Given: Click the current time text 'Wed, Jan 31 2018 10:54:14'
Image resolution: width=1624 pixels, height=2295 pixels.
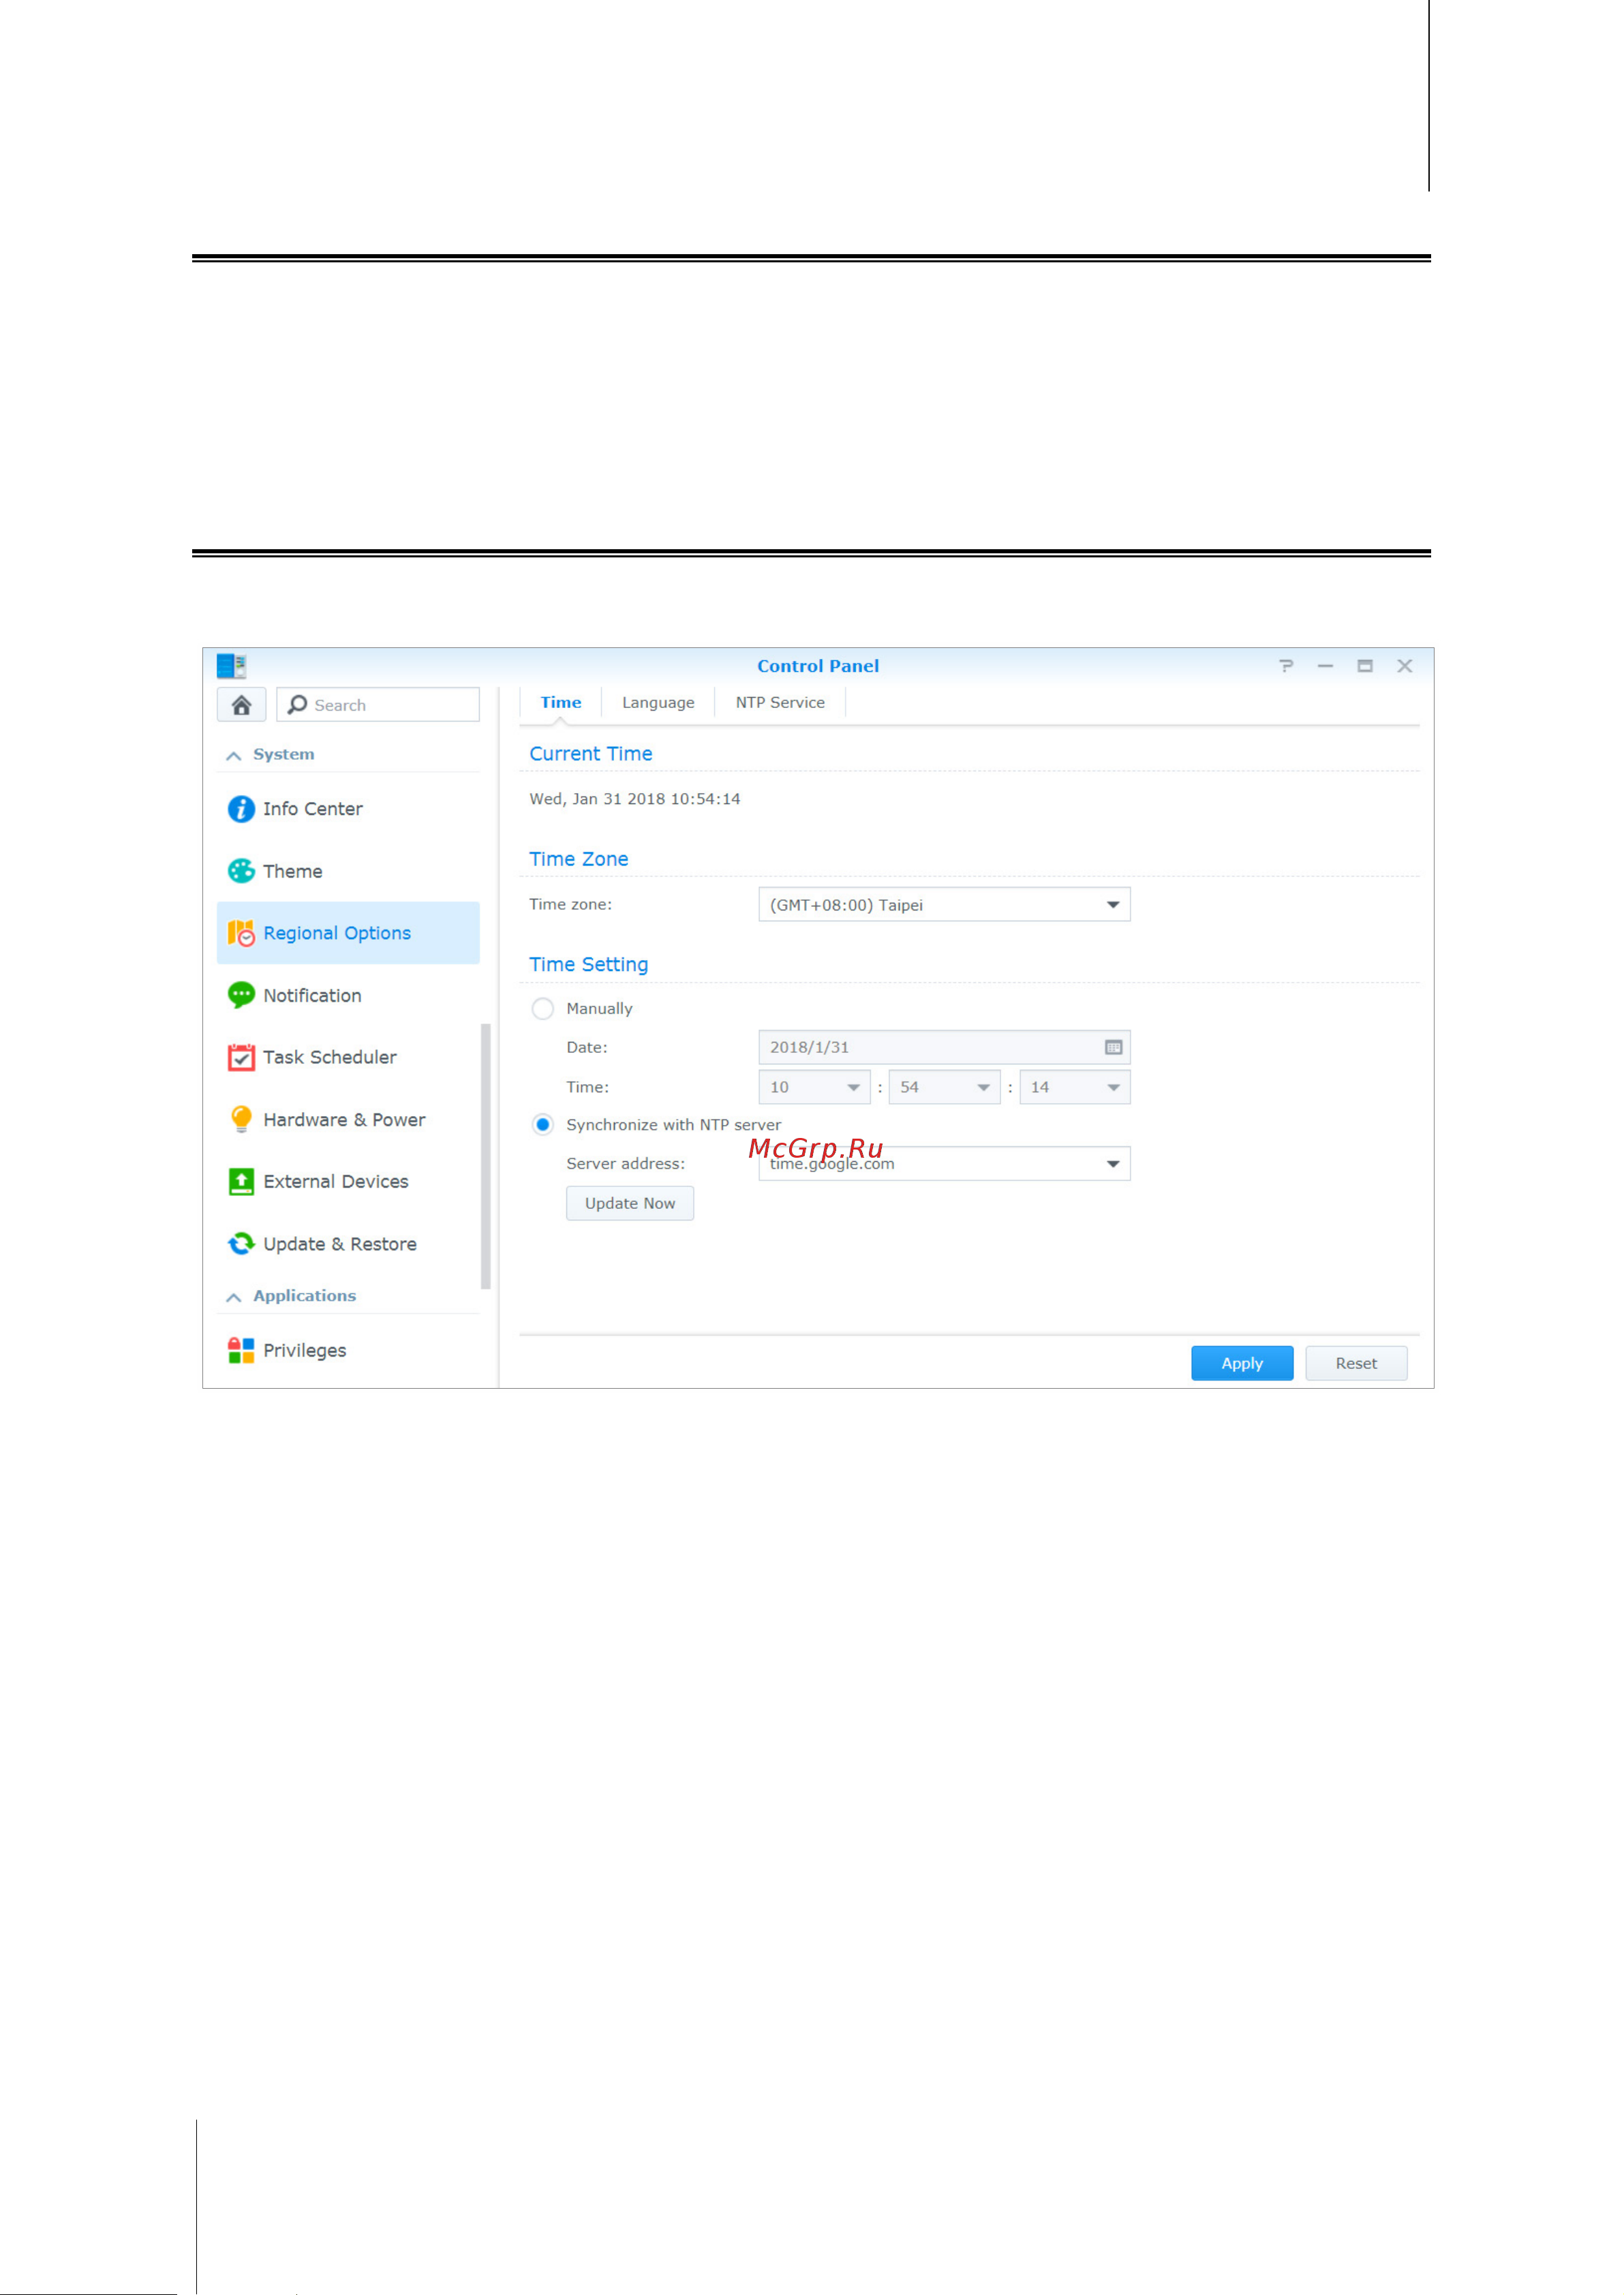Looking at the screenshot, I should 635,799.
